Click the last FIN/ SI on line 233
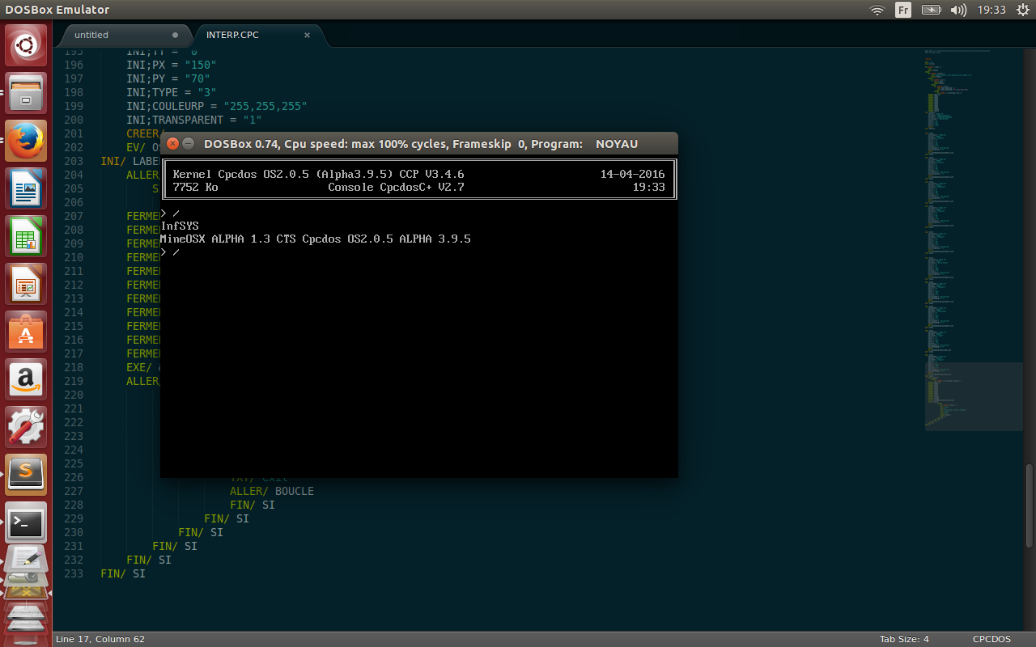This screenshot has width=1036, height=647. click(123, 573)
